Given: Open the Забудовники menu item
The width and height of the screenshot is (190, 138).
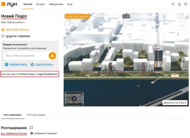Looking at the screenshot, I should pyautogui.click(x=56, y=4).
